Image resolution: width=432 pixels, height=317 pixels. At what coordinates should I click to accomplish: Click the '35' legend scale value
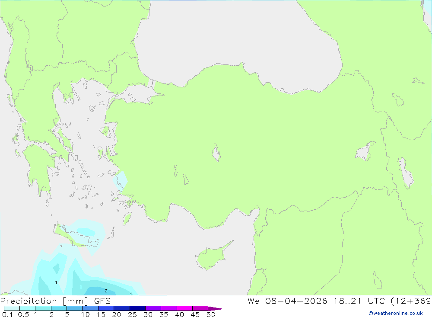(x=164, y=314)
